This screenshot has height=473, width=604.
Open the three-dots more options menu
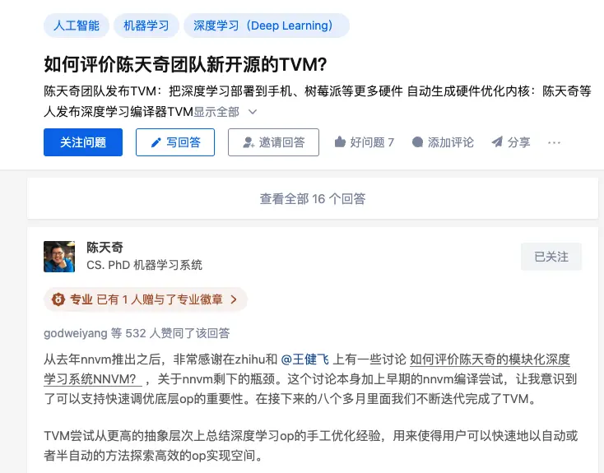click(554, 142)
